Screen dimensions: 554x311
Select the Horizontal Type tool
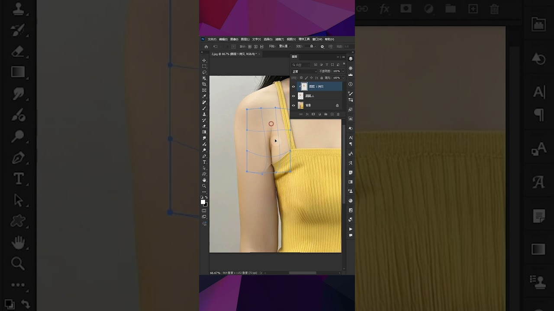coord(204,162)
